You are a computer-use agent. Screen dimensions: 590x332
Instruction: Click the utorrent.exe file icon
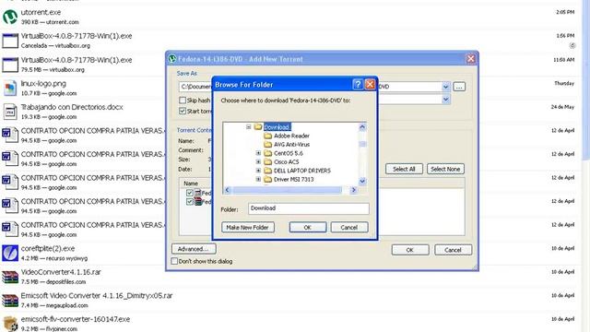point(10,17)
